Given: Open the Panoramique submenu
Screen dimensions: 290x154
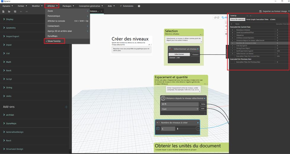Looking at the screenshot, I should tap(68, 16).
